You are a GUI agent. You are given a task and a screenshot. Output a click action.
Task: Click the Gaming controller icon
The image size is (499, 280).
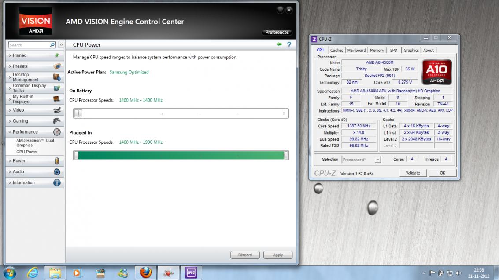57,121
